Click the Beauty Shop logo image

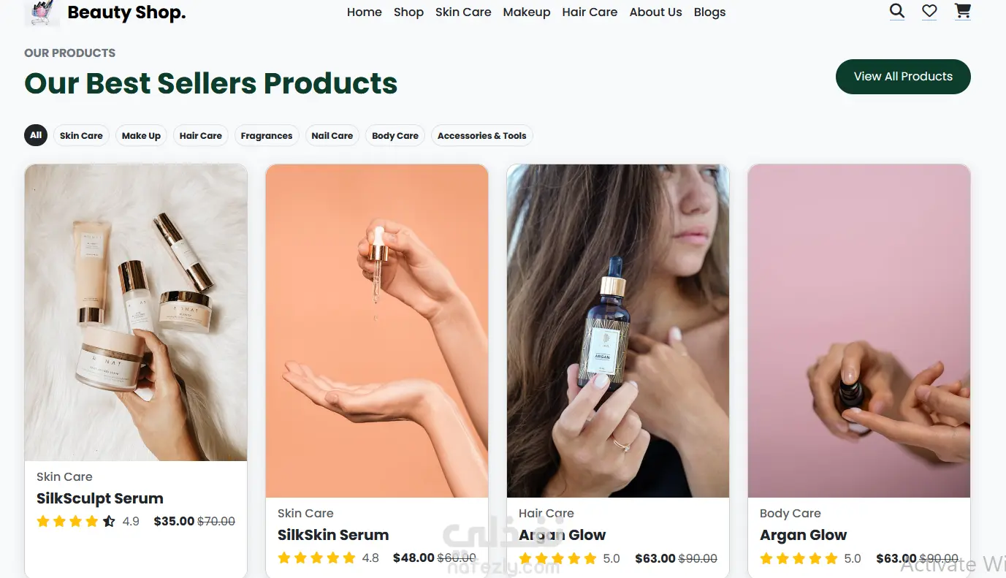pyautogui.click(x=41, y=12)
